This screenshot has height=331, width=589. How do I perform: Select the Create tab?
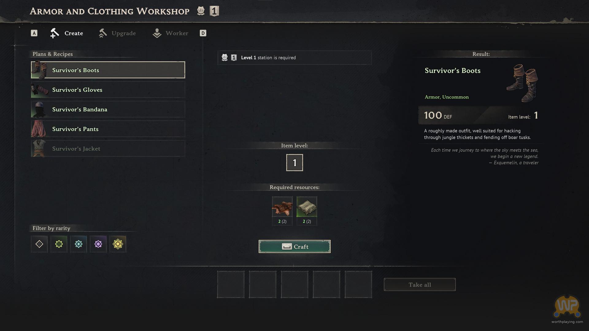67,33
